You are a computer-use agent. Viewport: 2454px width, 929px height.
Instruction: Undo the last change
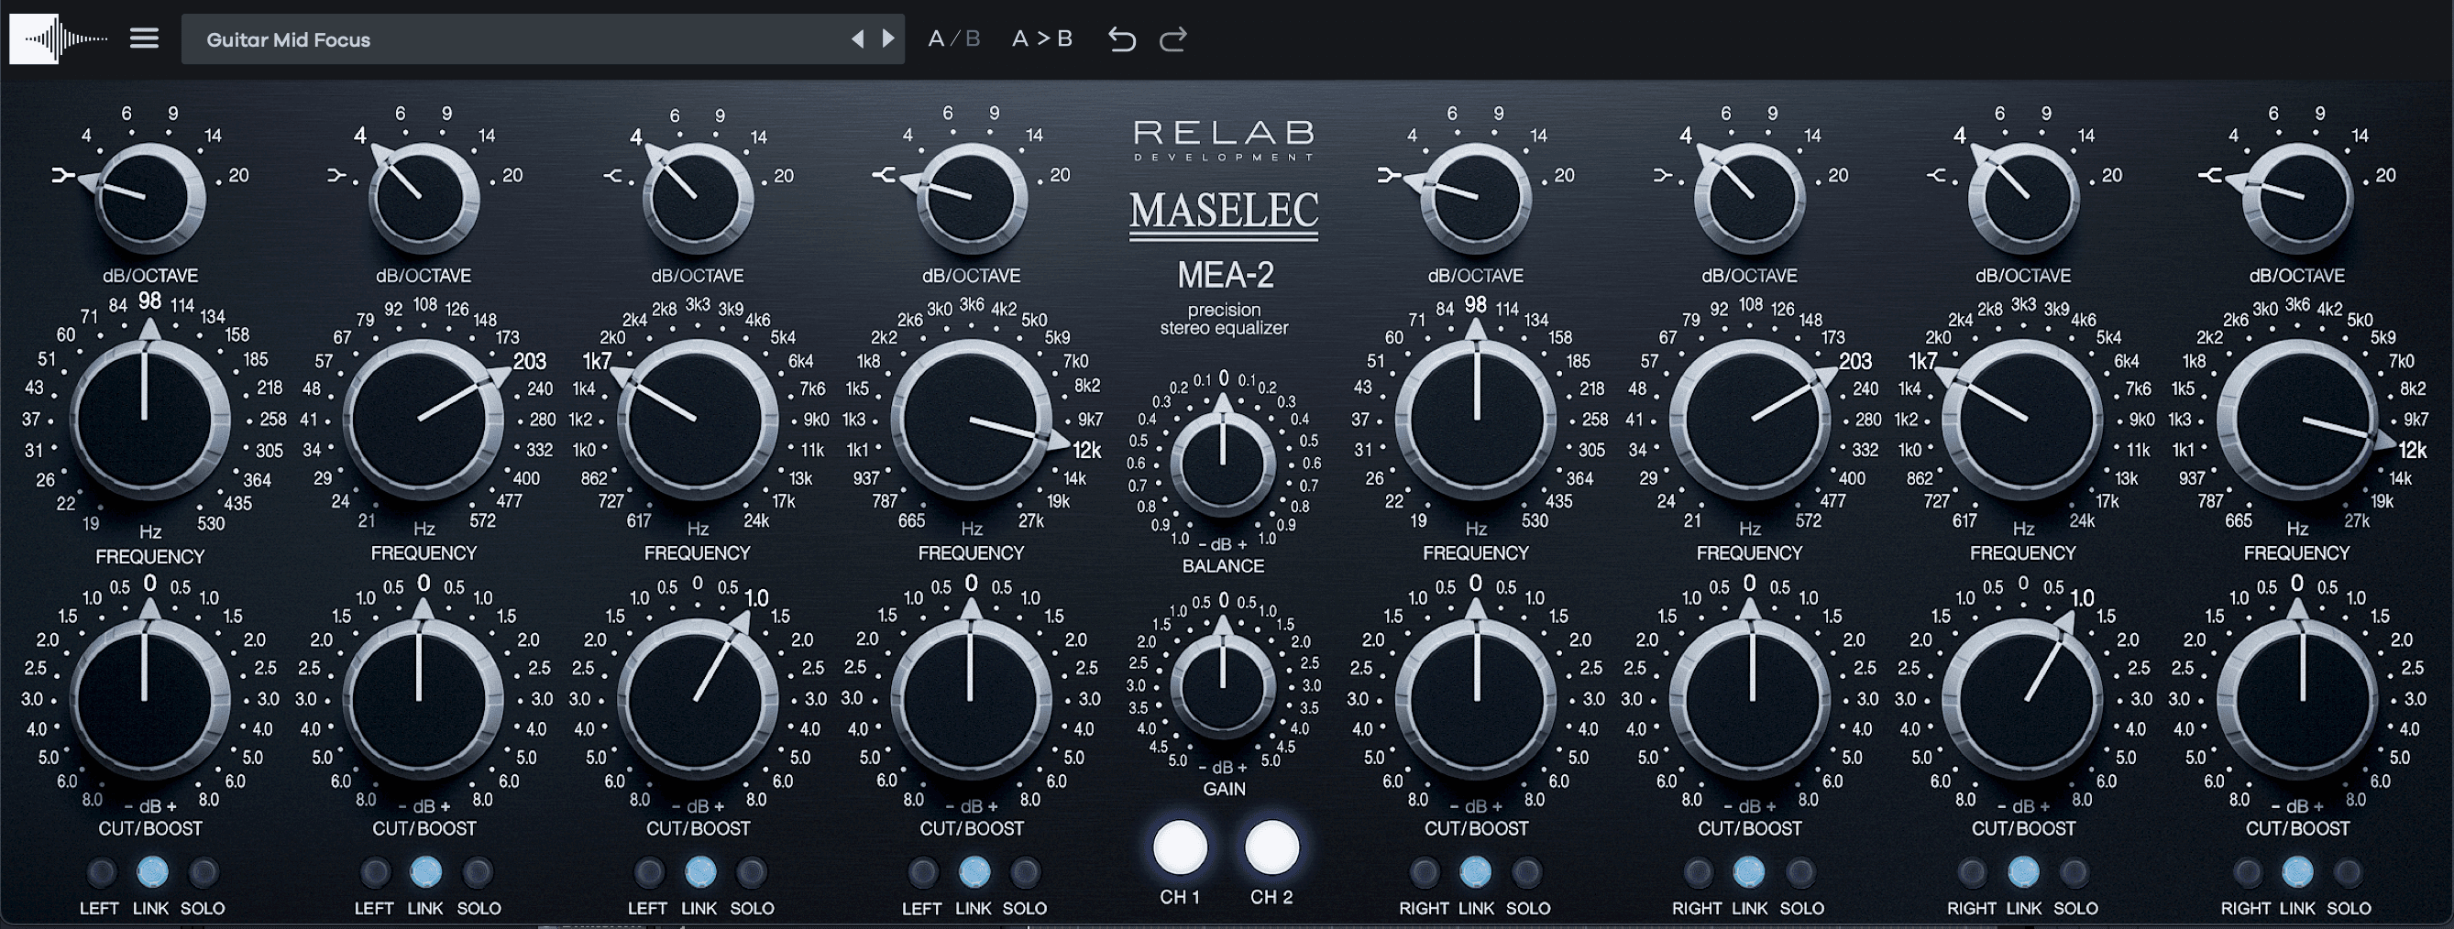point(1122,39)
